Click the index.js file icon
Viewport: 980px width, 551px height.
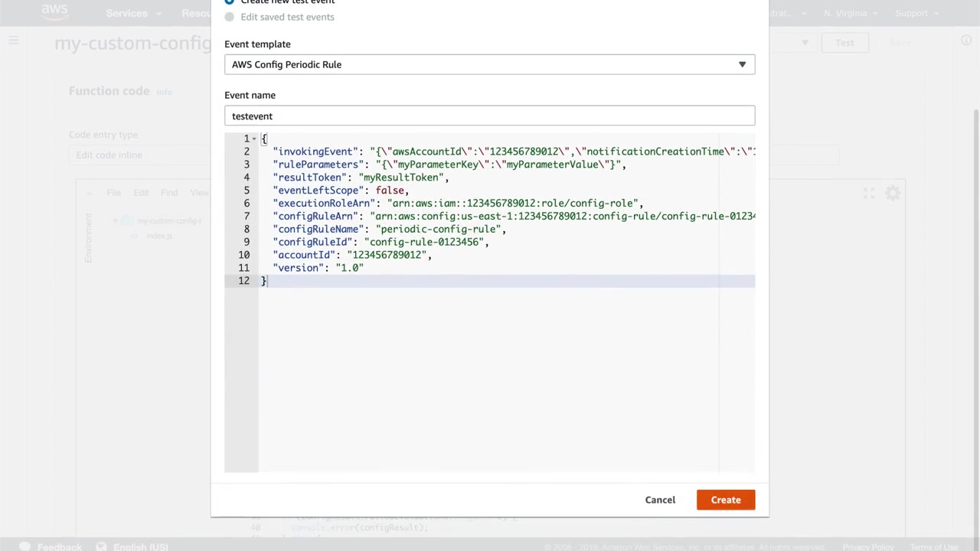point(135,236)
